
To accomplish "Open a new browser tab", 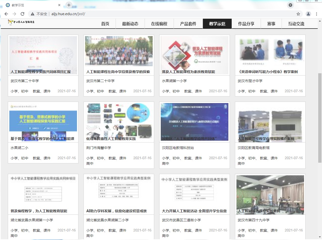I will click(x=69, y=5).
